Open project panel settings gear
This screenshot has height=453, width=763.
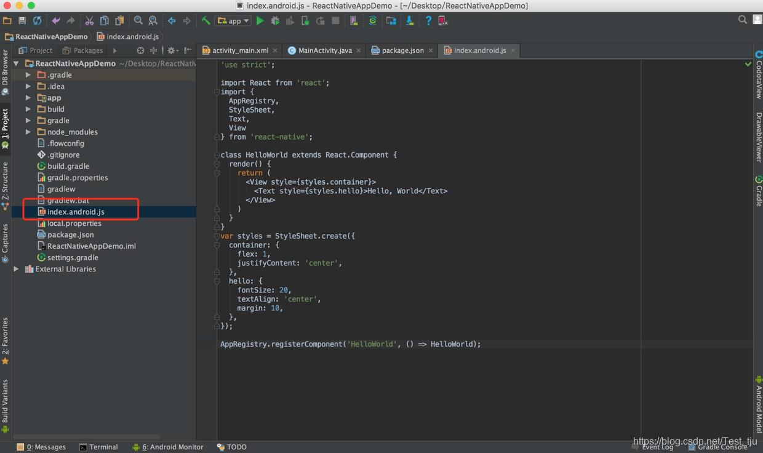pyautogui.click(x=172, y=50)
